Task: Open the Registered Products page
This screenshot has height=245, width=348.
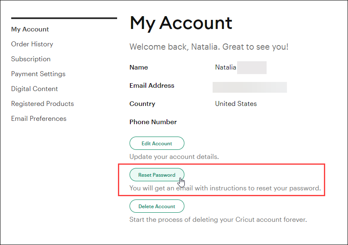Action: 42,103
